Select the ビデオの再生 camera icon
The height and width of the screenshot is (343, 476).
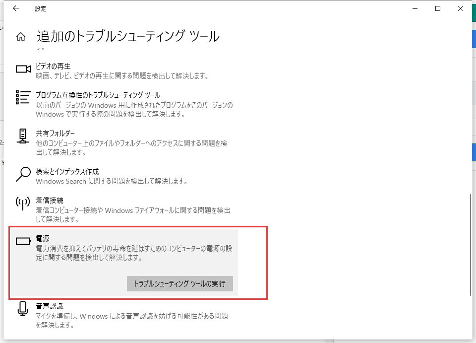[x=23, y=69]
